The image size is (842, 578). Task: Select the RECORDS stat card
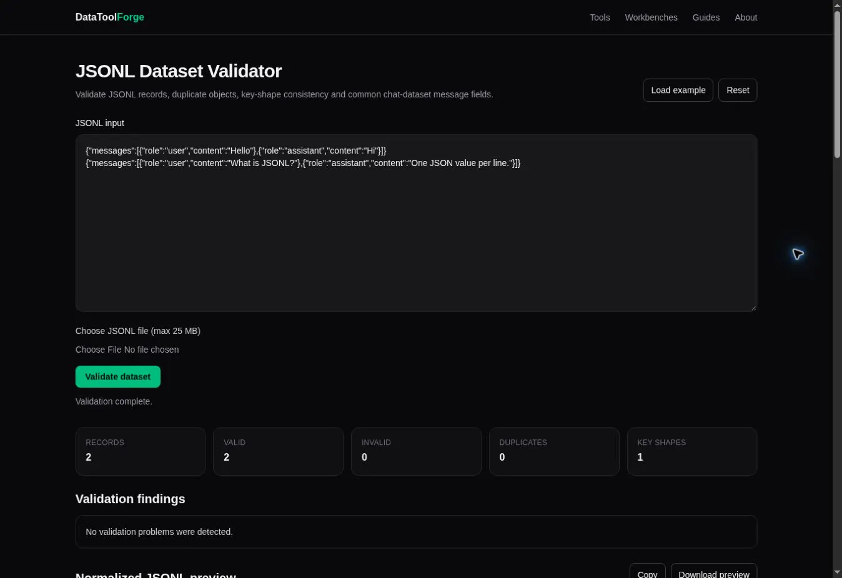click(141, 451)
